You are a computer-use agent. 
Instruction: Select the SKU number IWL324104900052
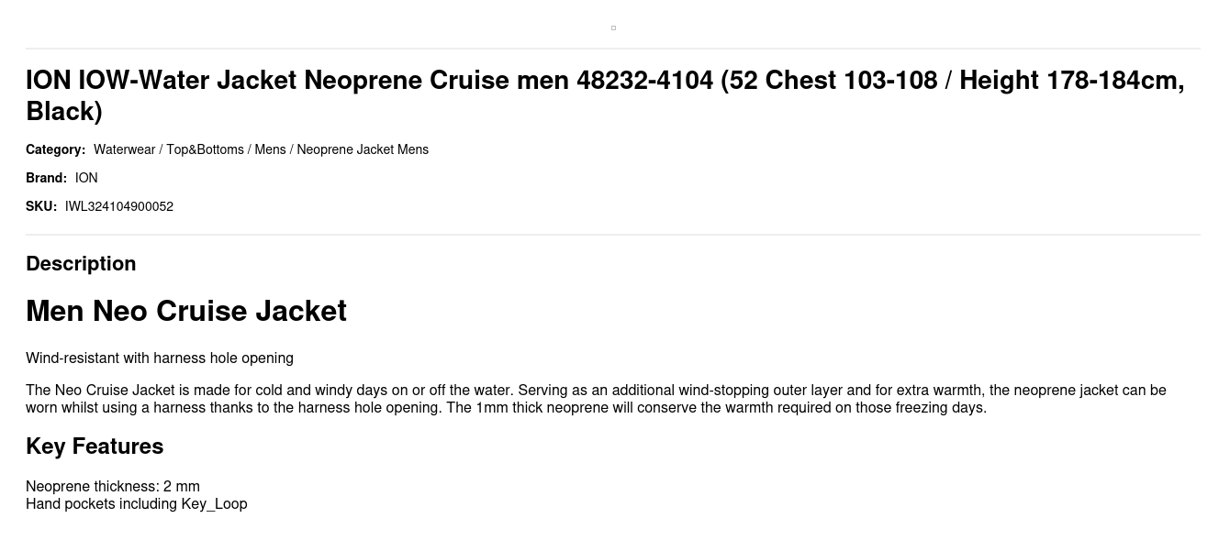[x=119, y=206]
